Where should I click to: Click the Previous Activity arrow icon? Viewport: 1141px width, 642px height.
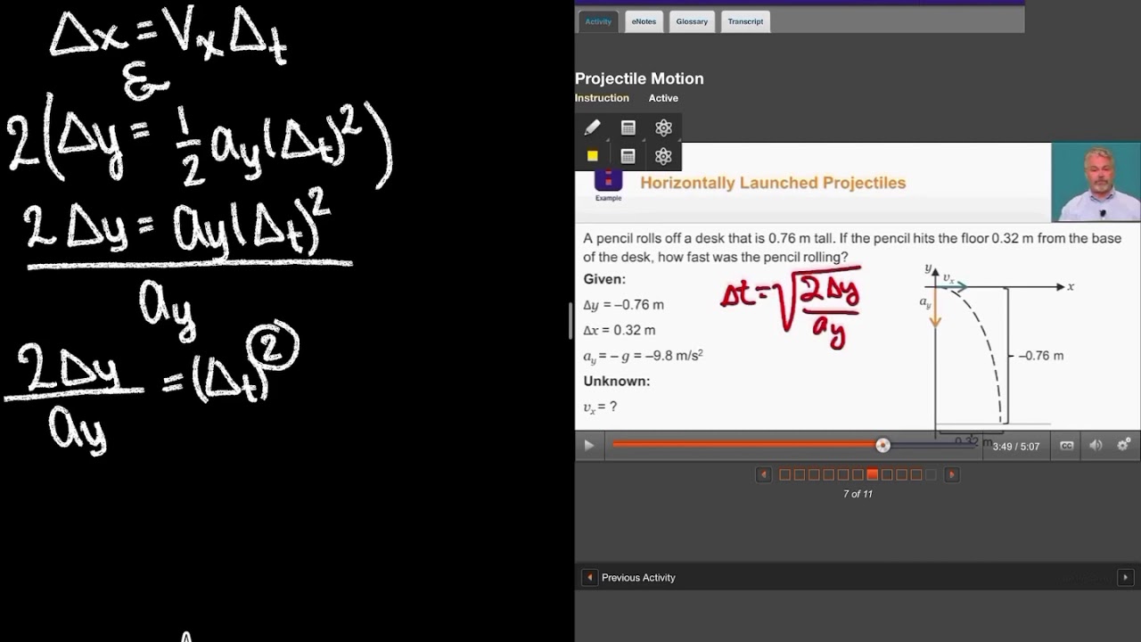point(589,578)
